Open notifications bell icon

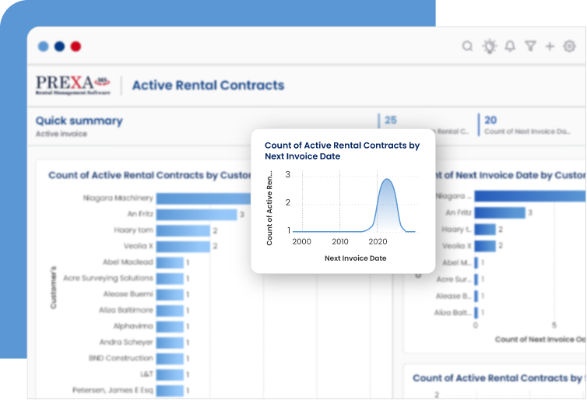pos(510,47)
